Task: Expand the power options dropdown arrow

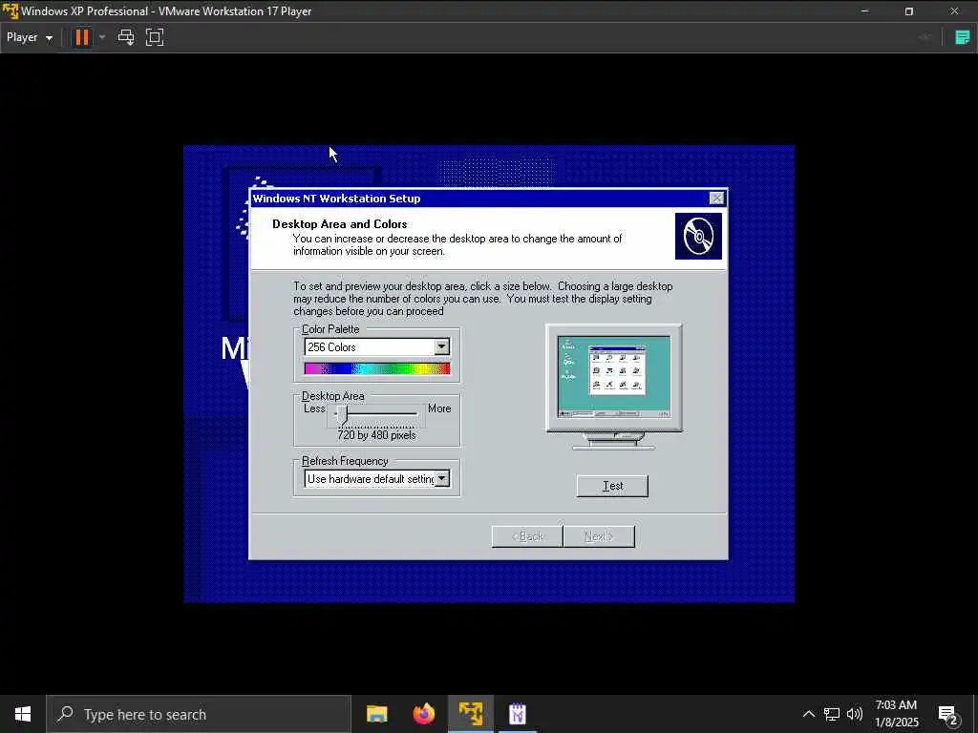Action: 102,37
